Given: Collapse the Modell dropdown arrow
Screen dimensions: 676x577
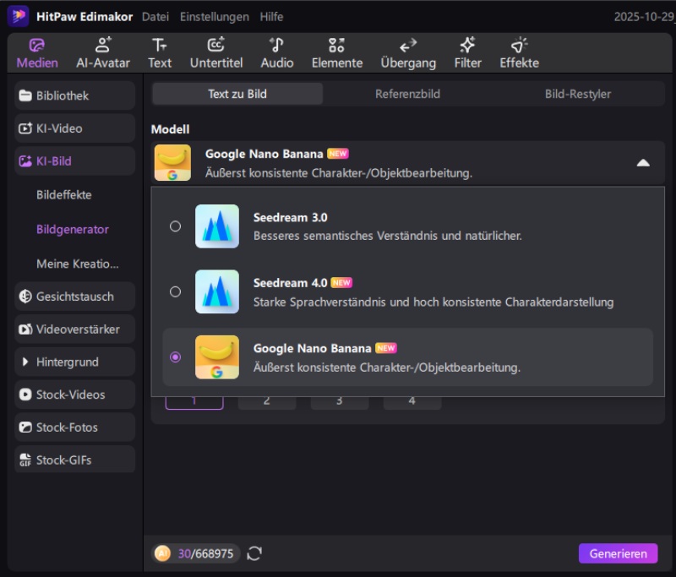Looking at the screenshot, I should pyautogui.click(x=643, y=163).
